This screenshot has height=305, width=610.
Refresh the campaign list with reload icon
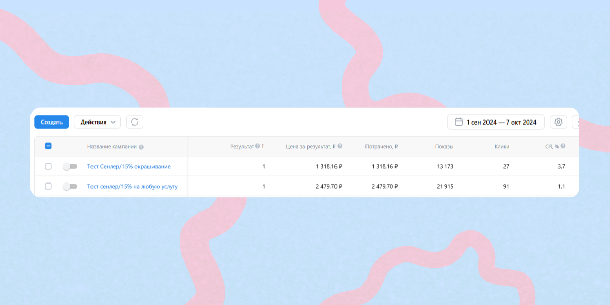(135, 122)
